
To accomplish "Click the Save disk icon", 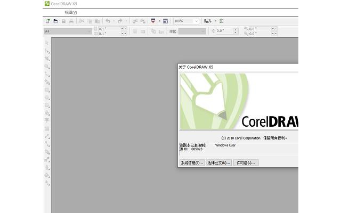I will click(63, 21).
